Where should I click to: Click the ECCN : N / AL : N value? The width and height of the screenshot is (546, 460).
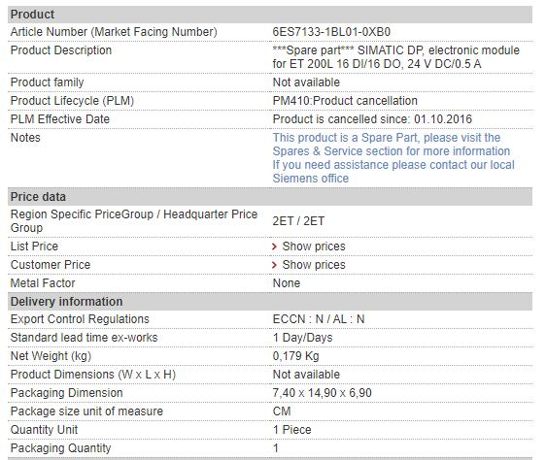click(x=319, y=319)
